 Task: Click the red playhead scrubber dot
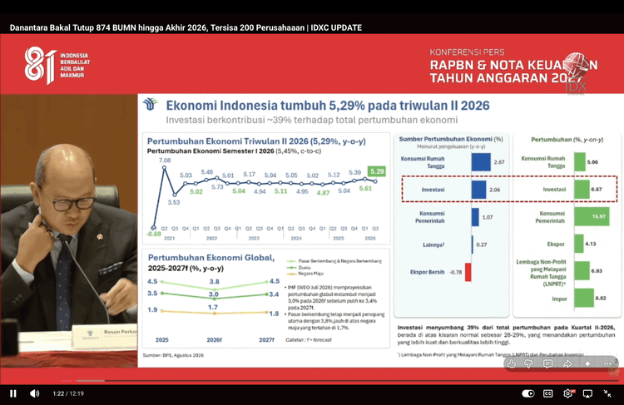point(73,381)
